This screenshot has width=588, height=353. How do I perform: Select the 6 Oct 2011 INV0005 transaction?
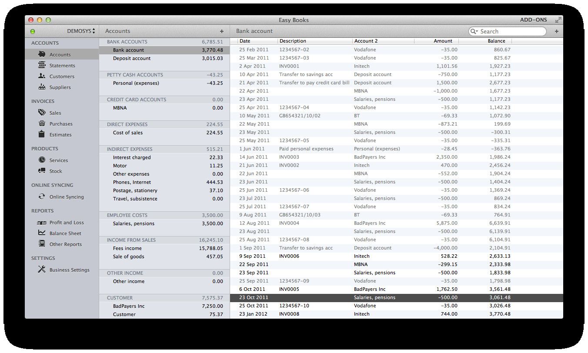click(x=397, y=289)
